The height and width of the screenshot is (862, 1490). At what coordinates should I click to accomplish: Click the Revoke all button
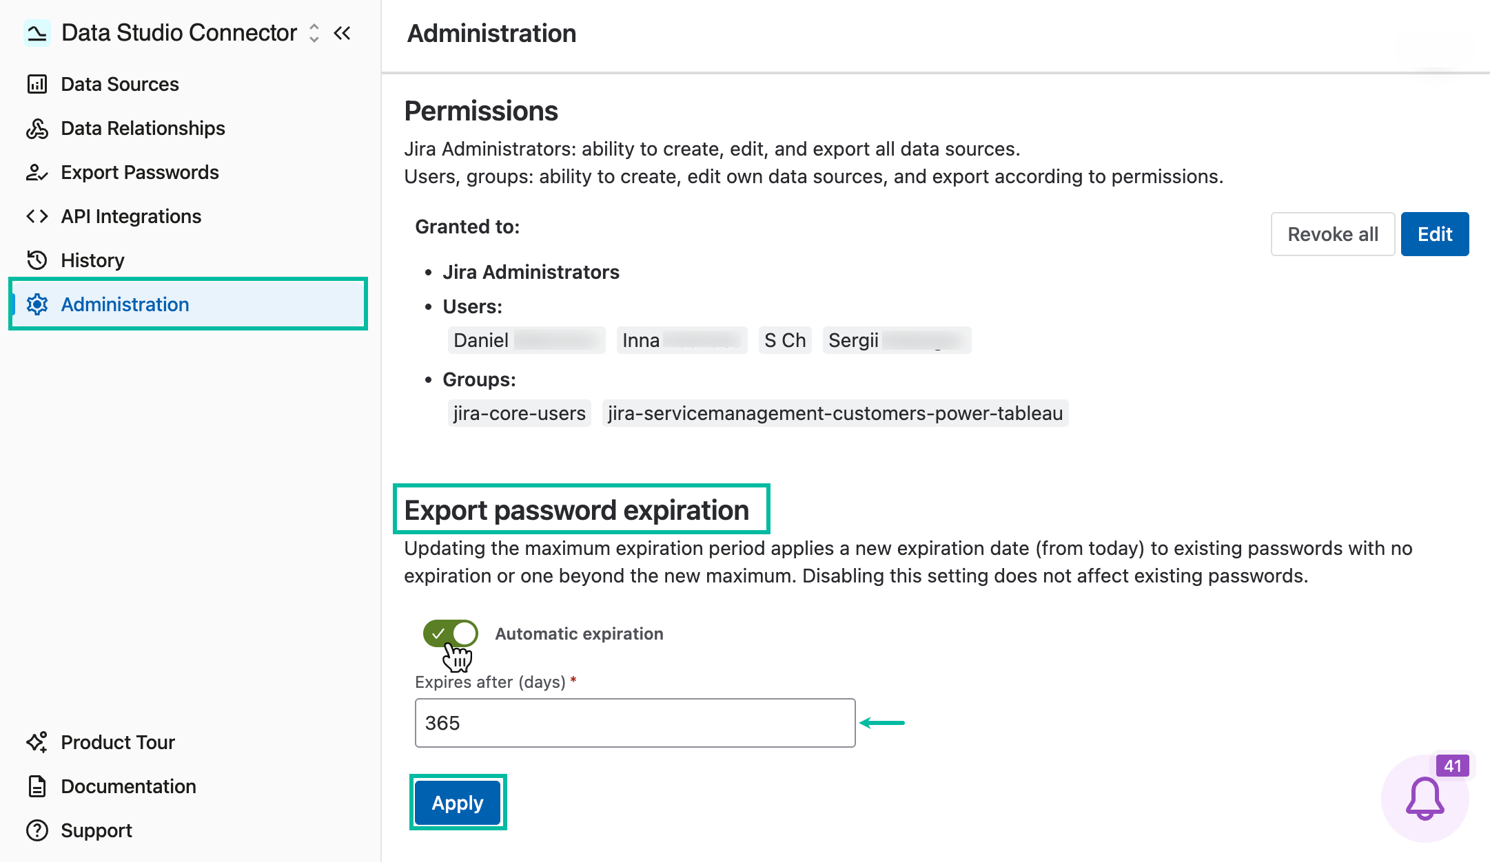click(1333, 234)
